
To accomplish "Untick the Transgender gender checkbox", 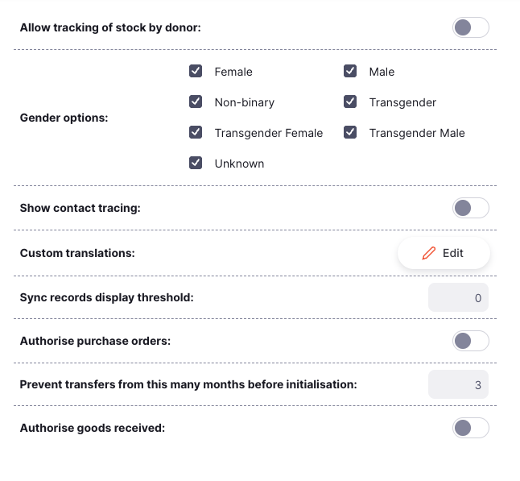I will (350, 102).
